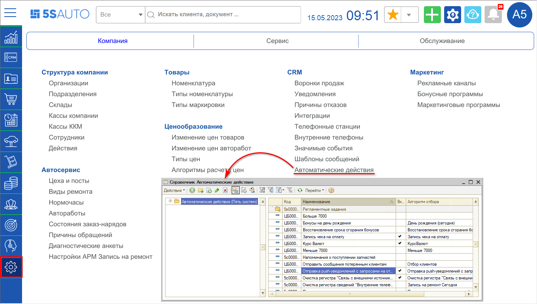Select the Регламентные задания folder row
This screenshot has height=304, width=537.
(370, 209)
